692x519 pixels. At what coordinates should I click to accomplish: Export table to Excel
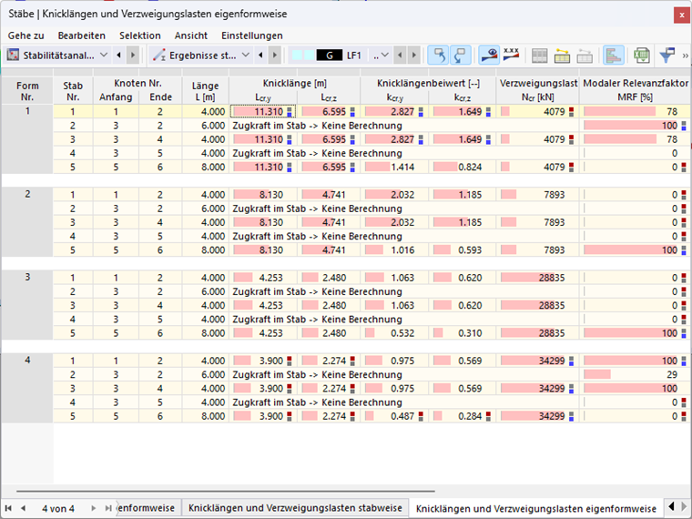click(641, 56)
